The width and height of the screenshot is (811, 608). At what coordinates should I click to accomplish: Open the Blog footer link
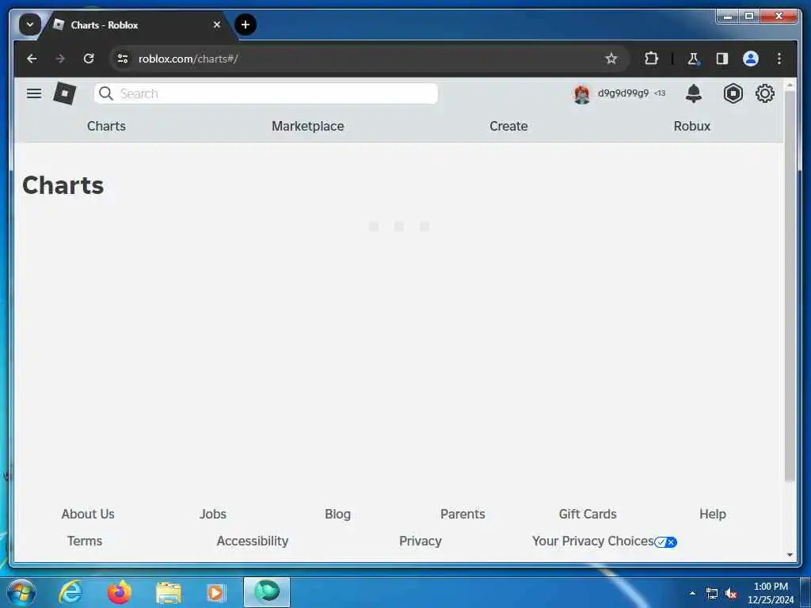337,514
